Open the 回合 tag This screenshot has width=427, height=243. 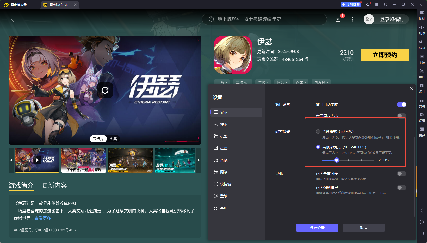click(282, 82)
